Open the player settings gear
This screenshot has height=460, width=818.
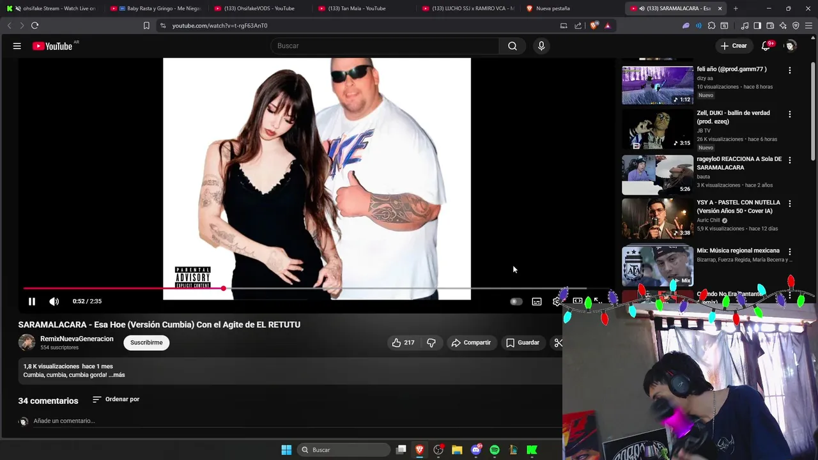(x=557, y=302)
